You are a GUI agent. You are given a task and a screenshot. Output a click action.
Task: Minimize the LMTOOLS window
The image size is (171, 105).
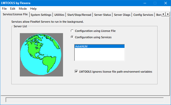pos(145,3)
